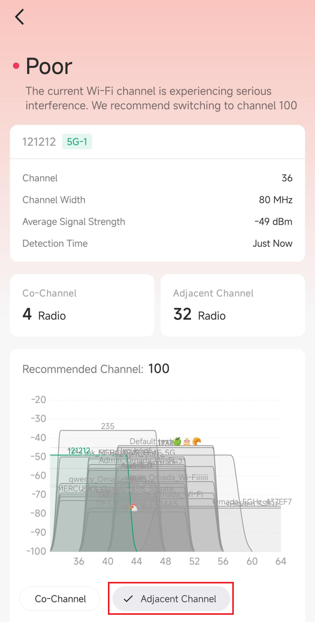Tap the back arrow icon

point(20,17)
